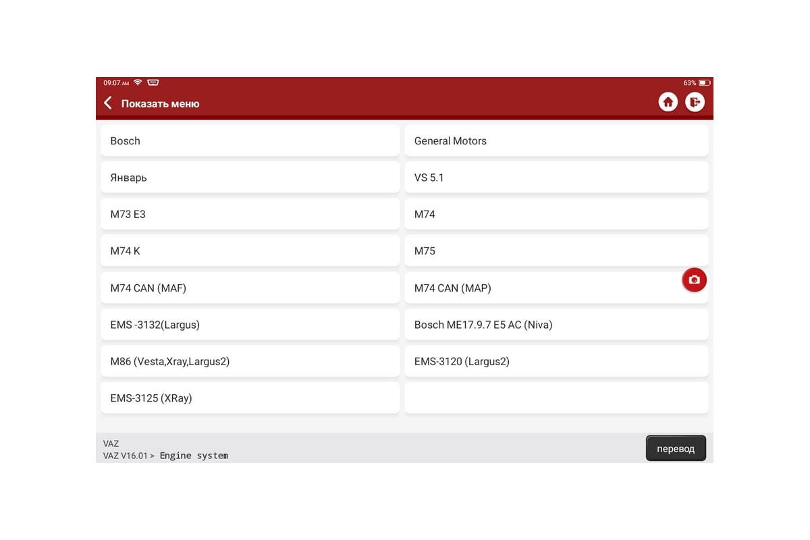Choose the Январь controller
Screen dimensions: 810x540
(250, 178)
